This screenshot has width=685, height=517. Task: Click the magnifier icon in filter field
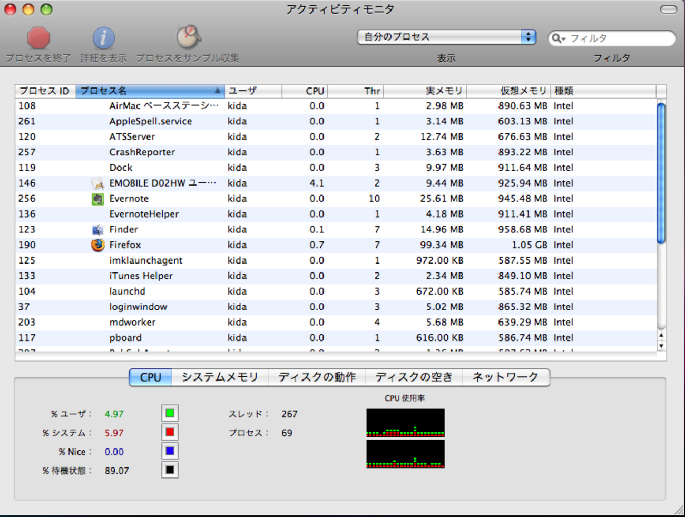click(557, 38)
